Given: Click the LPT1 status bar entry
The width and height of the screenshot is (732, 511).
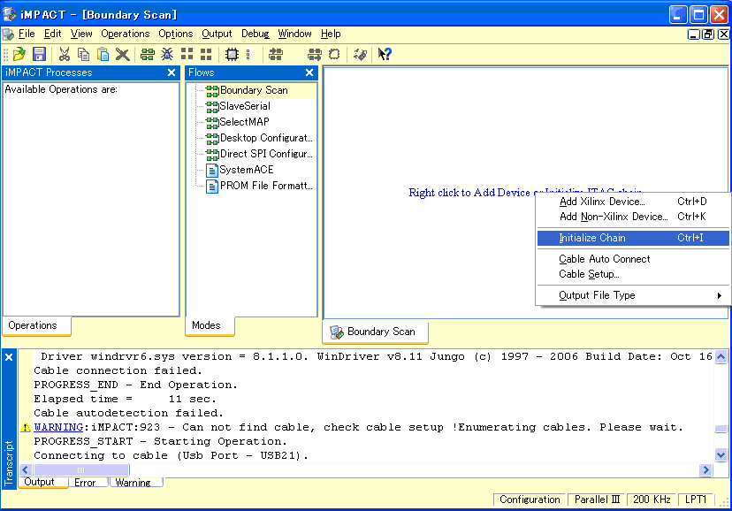Looking at the screenshot, I should [x=696, y=500].
